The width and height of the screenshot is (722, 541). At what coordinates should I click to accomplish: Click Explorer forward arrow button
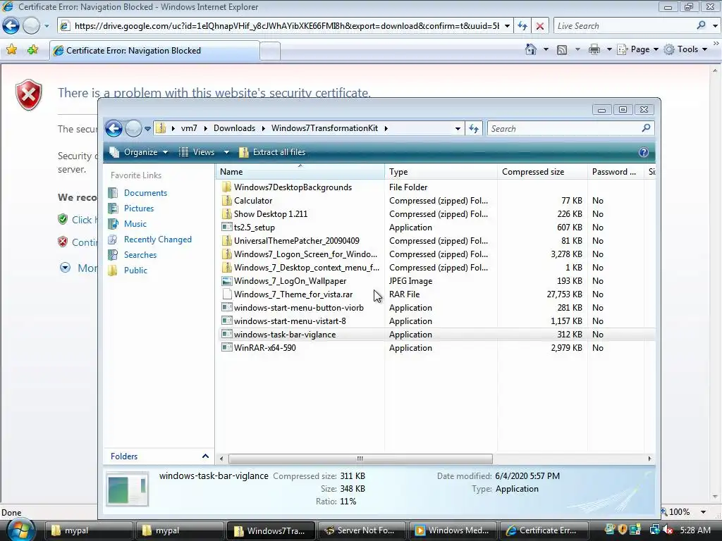coord(133,128)
